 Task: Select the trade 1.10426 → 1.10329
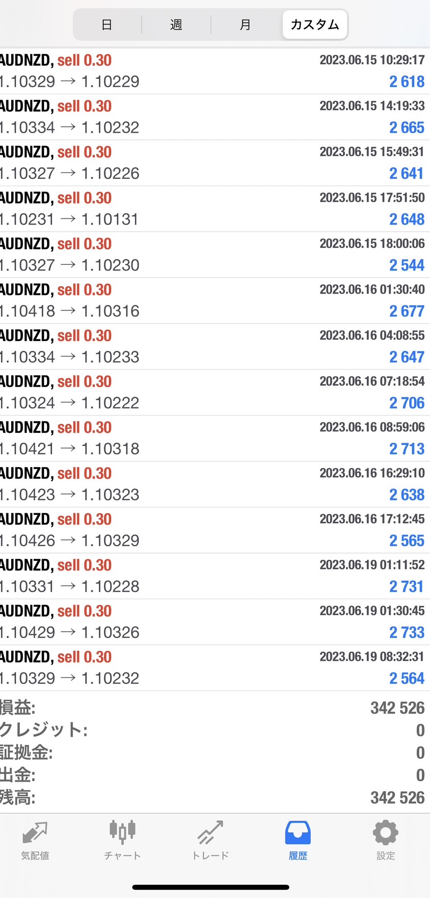click(215, 530)
